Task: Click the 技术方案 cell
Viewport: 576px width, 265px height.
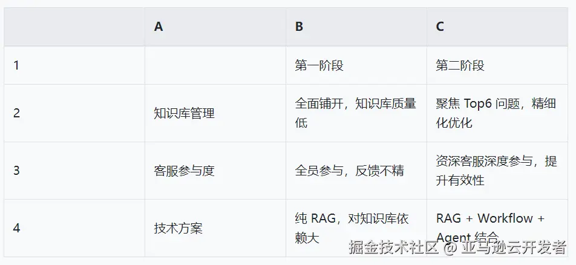Action: click(215, 228)
